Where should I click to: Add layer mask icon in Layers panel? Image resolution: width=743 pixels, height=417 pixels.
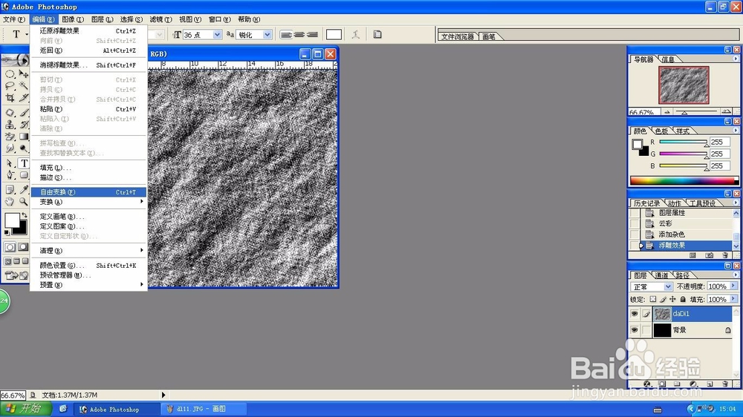click(662, 384)
